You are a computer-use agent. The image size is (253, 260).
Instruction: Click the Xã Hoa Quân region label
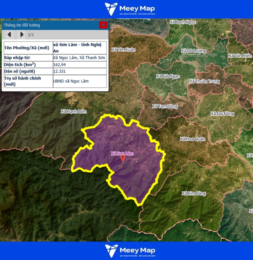[192, 139]
